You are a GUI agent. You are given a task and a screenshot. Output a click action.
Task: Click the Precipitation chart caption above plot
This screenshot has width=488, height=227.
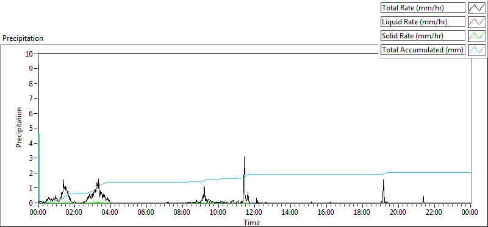(x=23, y=38)
